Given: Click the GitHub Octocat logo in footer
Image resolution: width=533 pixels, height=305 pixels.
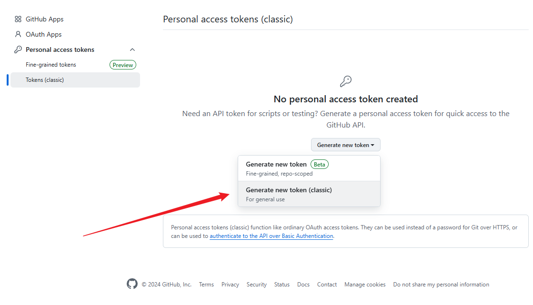Looking at the screenshot, I should tap(132, 284).
